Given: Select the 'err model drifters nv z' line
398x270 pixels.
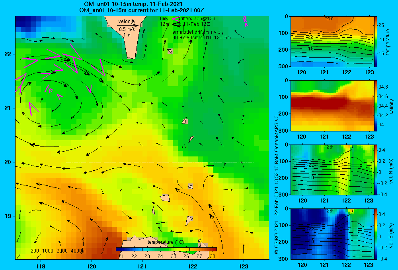Looking at the screenshot, I should (x=197, y=32).
